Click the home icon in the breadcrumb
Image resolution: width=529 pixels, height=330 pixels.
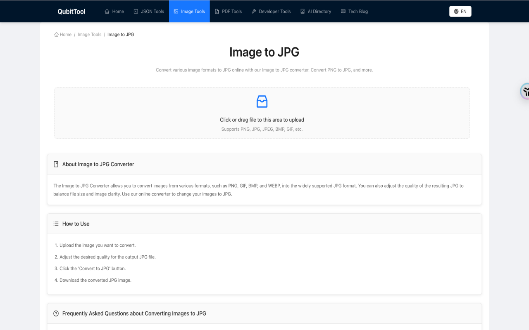pyautogui.click(x=56, y=34)
